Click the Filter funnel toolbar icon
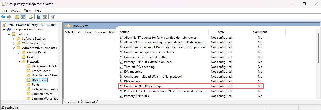 point(53,17)
